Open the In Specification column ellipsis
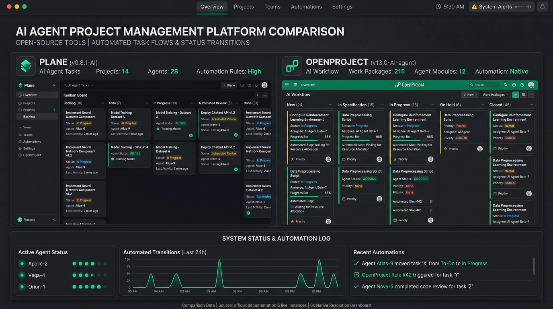 [x=382, y=105]
